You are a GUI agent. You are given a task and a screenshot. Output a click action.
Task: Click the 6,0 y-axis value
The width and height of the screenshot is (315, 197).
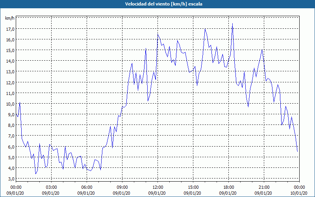(11, 147)
